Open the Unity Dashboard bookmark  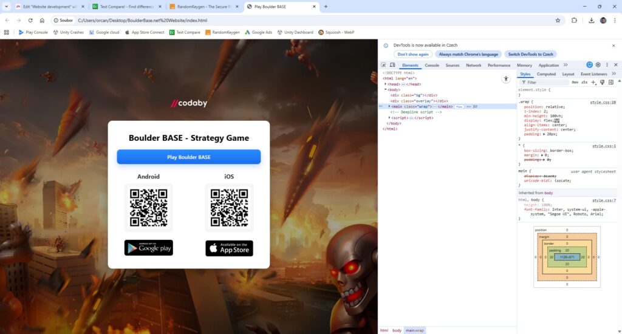(x=295, y=32)
